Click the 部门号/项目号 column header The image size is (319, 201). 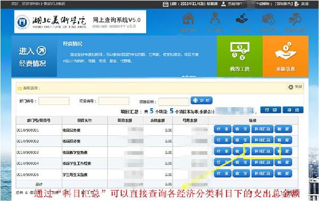point(39,120)
